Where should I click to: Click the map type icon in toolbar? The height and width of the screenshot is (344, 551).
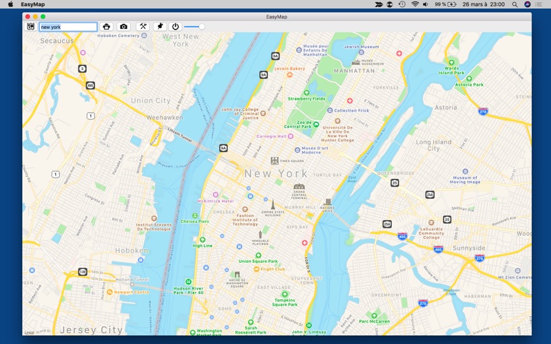click(31, 27)
